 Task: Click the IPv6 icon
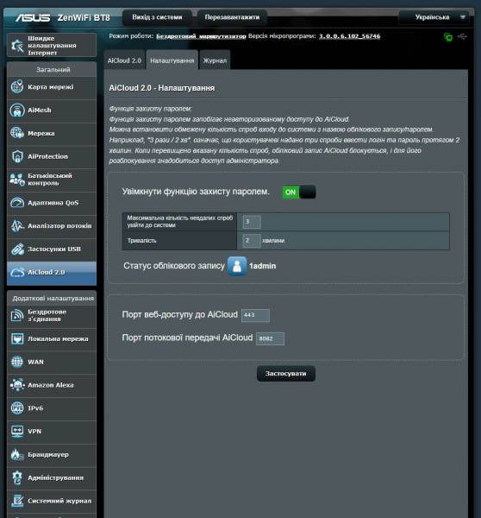tap(17, 408)
